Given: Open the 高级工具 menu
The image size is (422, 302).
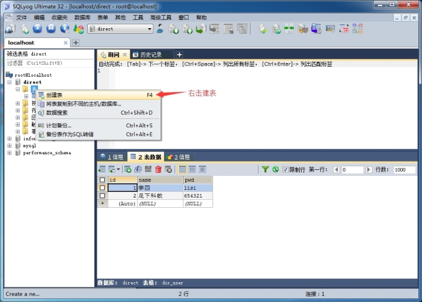Looking at the screenshot, I should (161, 17).
